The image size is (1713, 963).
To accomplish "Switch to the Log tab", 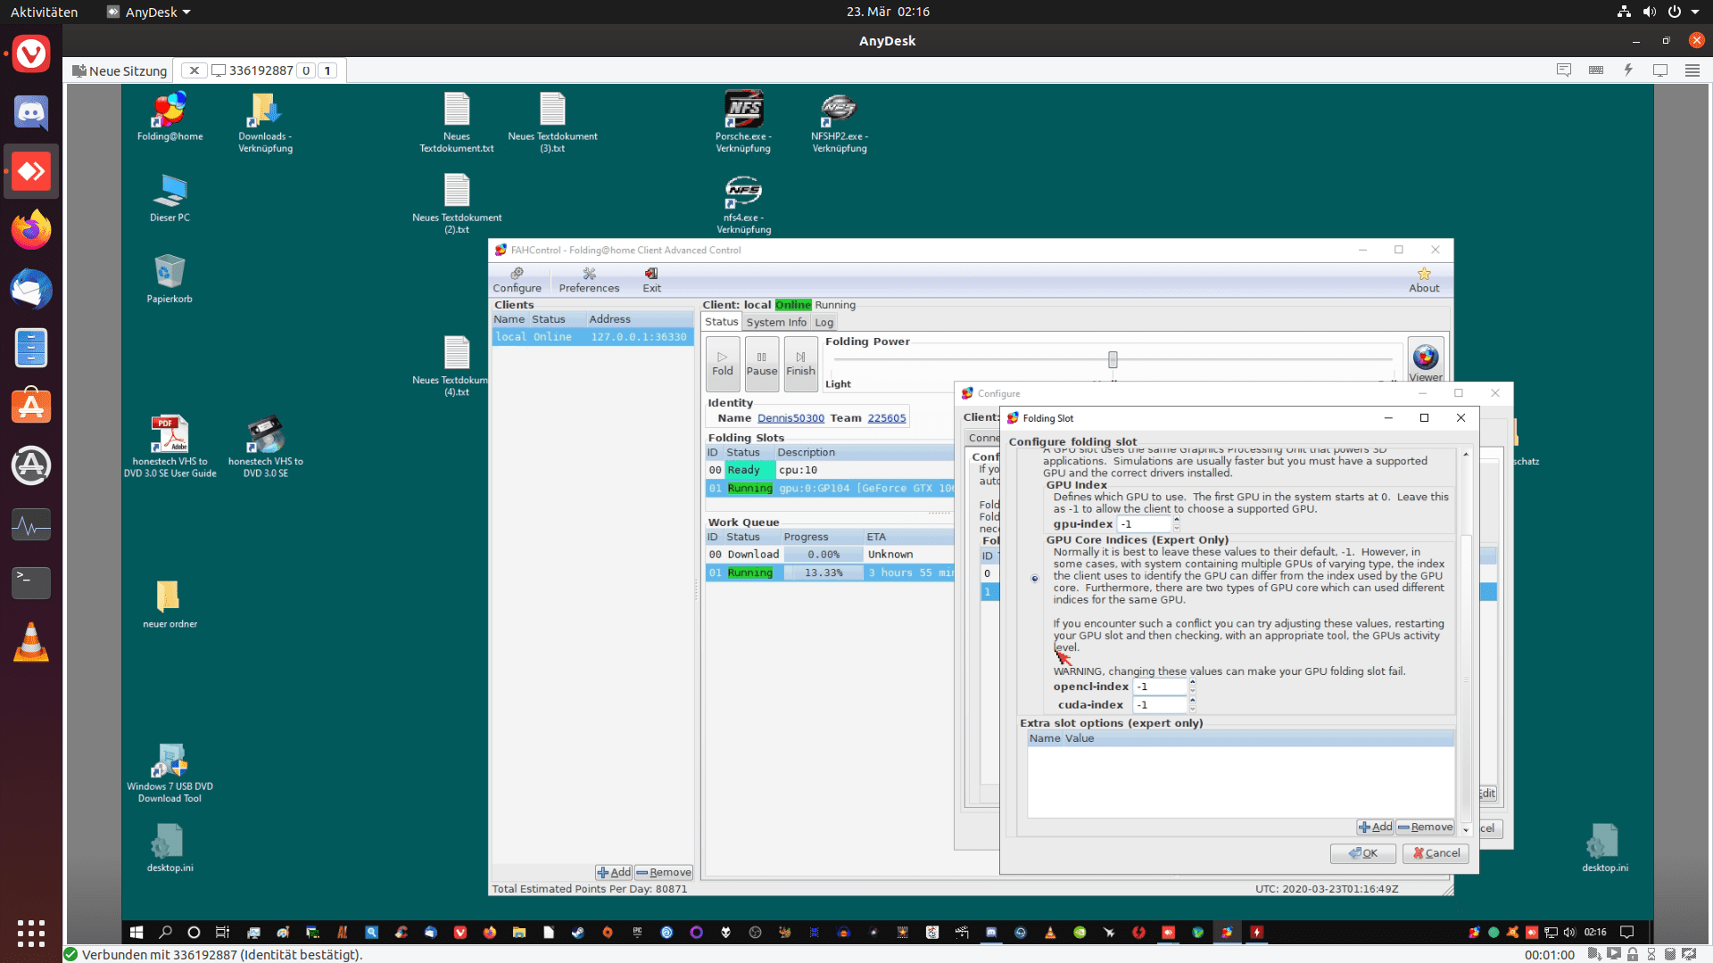I will 823,322.
